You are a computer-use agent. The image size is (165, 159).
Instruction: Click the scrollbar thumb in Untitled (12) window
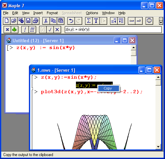[133, 53]
